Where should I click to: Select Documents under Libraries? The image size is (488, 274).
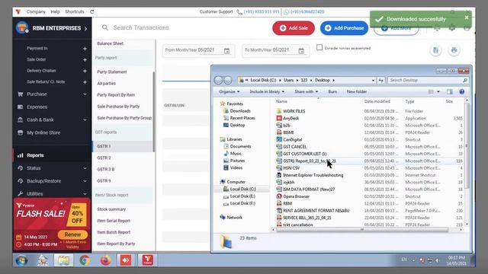point(241,146)
